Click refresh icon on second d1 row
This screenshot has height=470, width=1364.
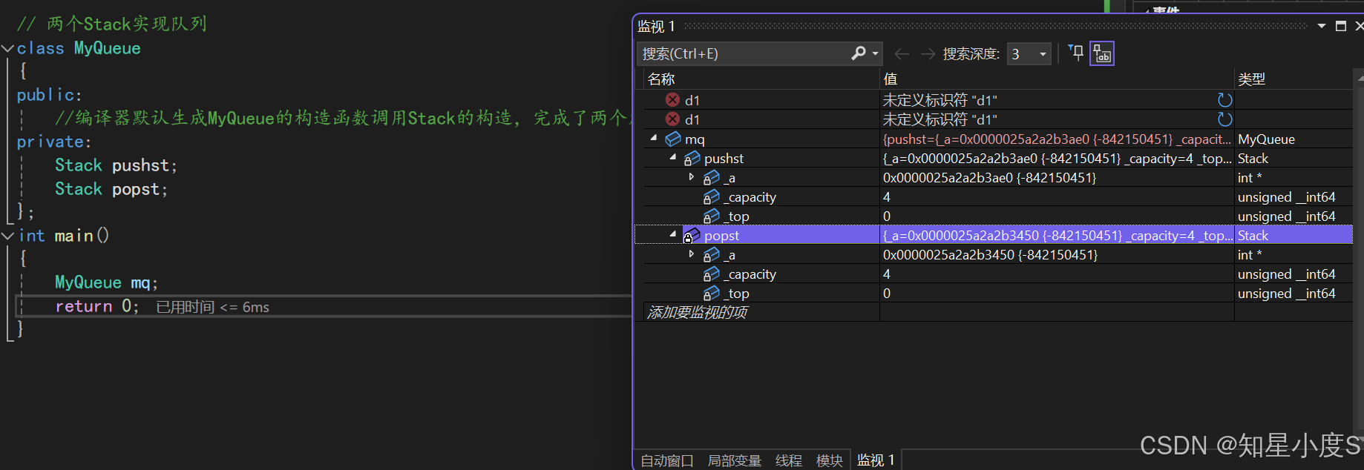click(x=1224, y=119)
